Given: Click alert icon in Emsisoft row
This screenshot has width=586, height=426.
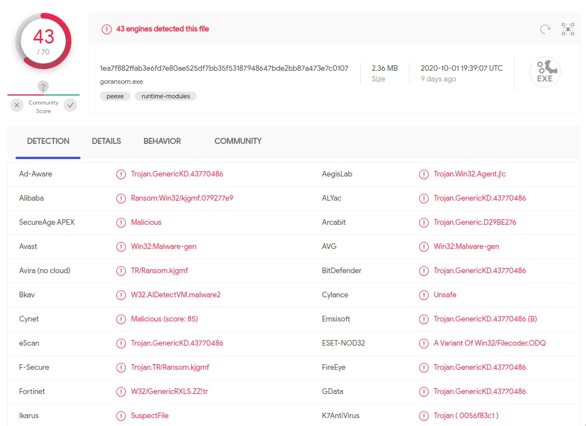Looking at the screenshot, I should click(424, 319).
